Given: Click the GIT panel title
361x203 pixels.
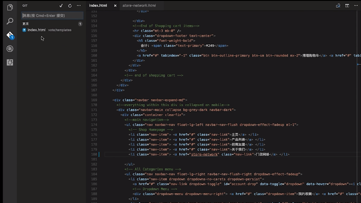Looking at the screenshot, I should click(25, 5).
